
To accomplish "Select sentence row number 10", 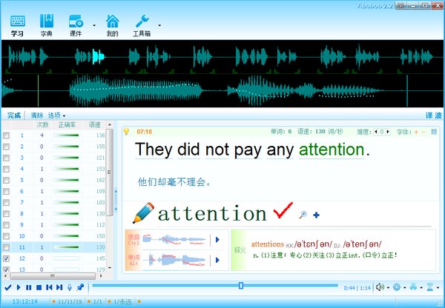I will point(54,236).
